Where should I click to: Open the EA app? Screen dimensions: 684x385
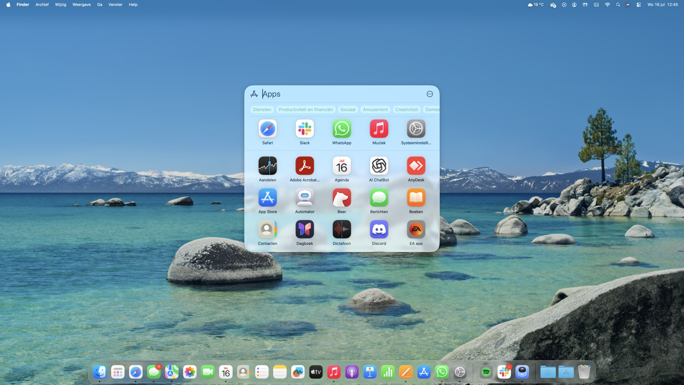[x=416, y=229]
